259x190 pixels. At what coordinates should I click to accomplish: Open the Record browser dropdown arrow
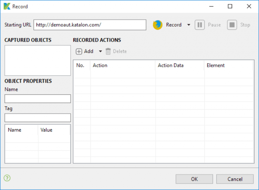(x=189, y=25)
